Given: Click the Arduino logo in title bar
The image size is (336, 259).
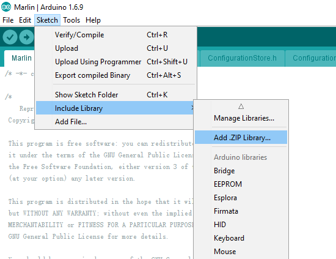Looking at the screenshot, I should coord(6,7).
